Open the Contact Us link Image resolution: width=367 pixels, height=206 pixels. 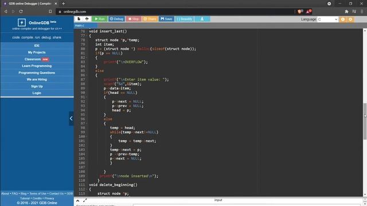pos(56,193)
